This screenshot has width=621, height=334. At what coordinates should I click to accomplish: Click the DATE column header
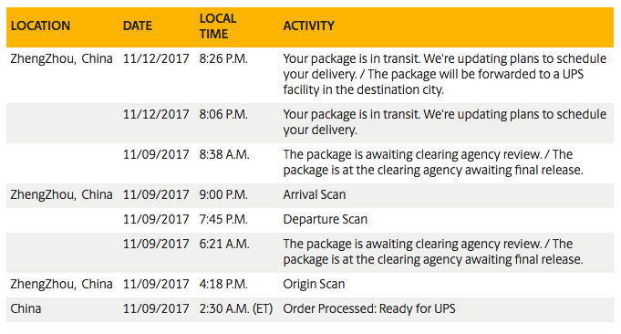click(138, 26)
